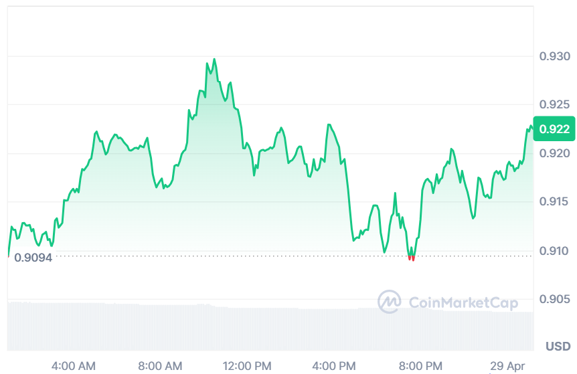Click the gray volume bars area
The image size is (577, 374).
[x=270, y=326]
